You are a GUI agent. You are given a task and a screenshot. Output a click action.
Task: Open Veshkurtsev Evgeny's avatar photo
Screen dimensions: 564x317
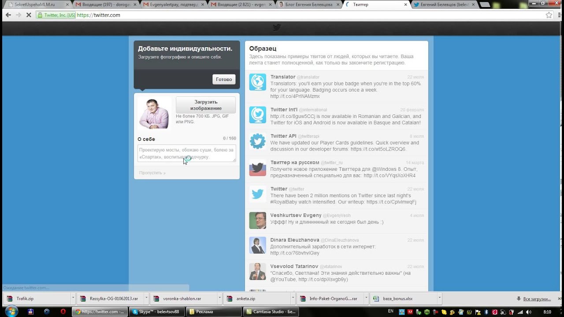click(x=258, y=220)
